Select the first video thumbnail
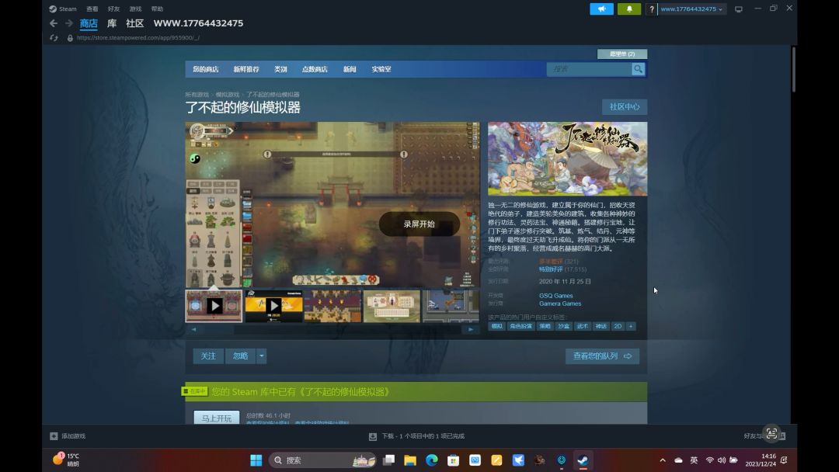This screenshot has height=472, width=839. coord(214,307)
